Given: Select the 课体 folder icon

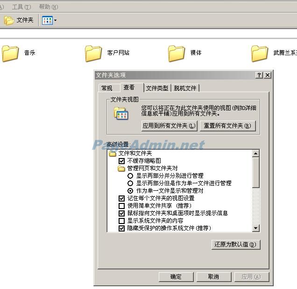Looking at the screenshot, I should tap(177, 53).
